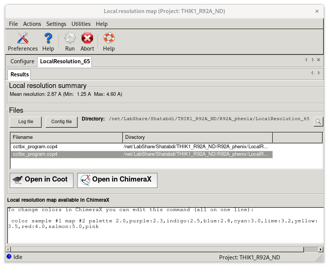329x268 pixels.
Task: Close the LocalResolution_65 tab with the X
Action: 319,60
